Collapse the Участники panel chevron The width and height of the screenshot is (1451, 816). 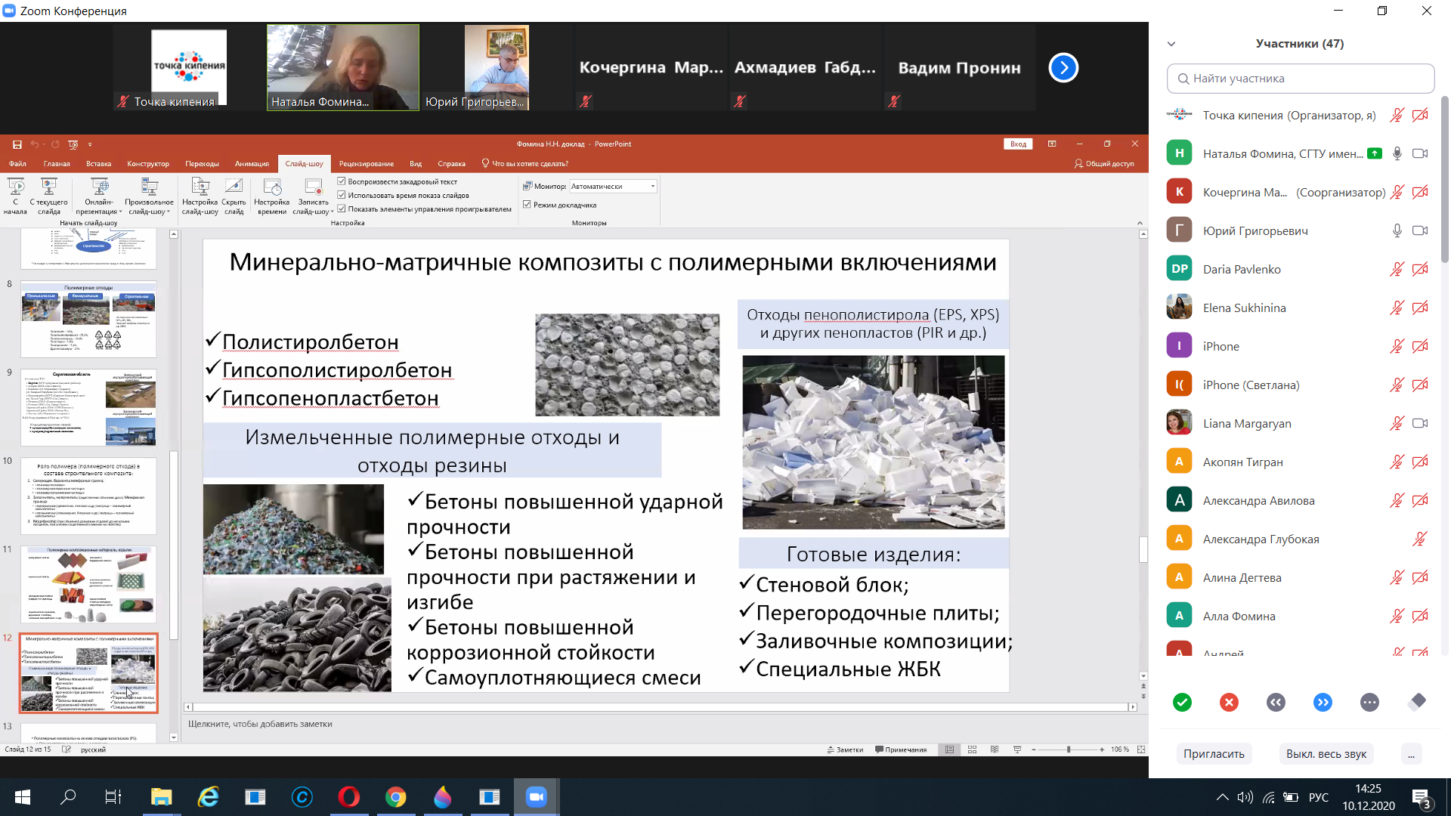1171,44
